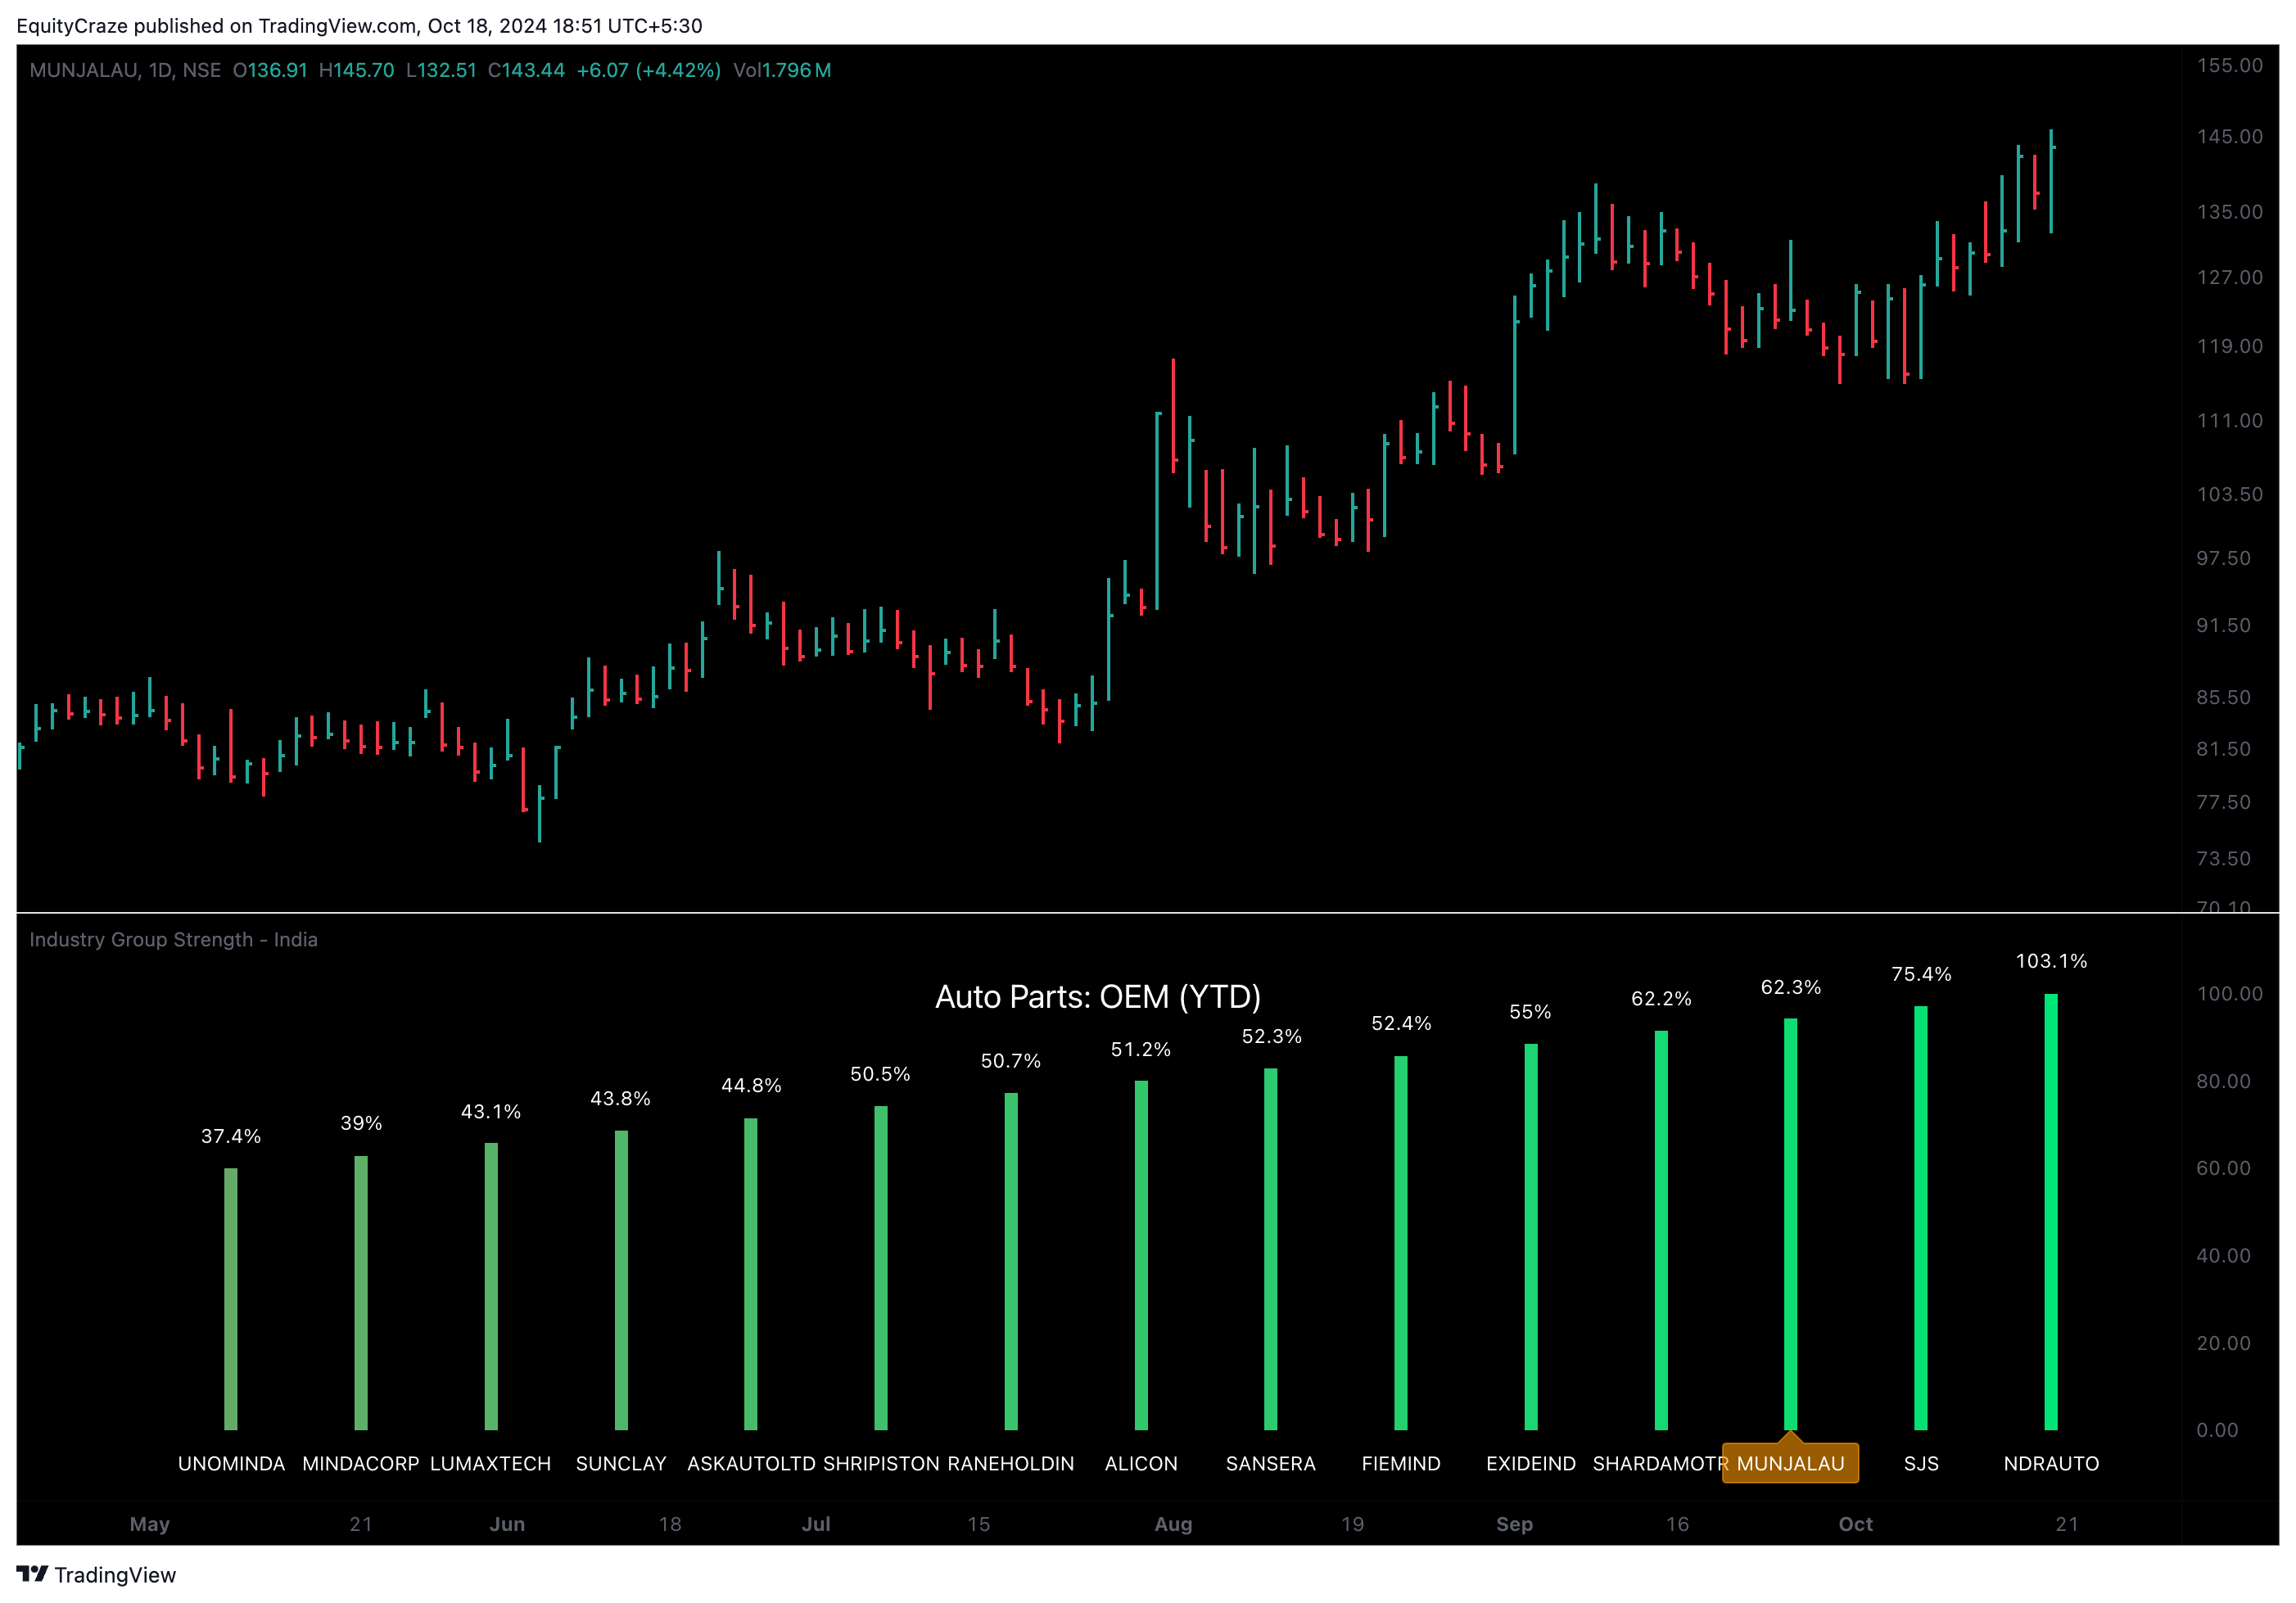Click the May label on time axis
2296x1603 pixels.
(x=150, y=1524)
